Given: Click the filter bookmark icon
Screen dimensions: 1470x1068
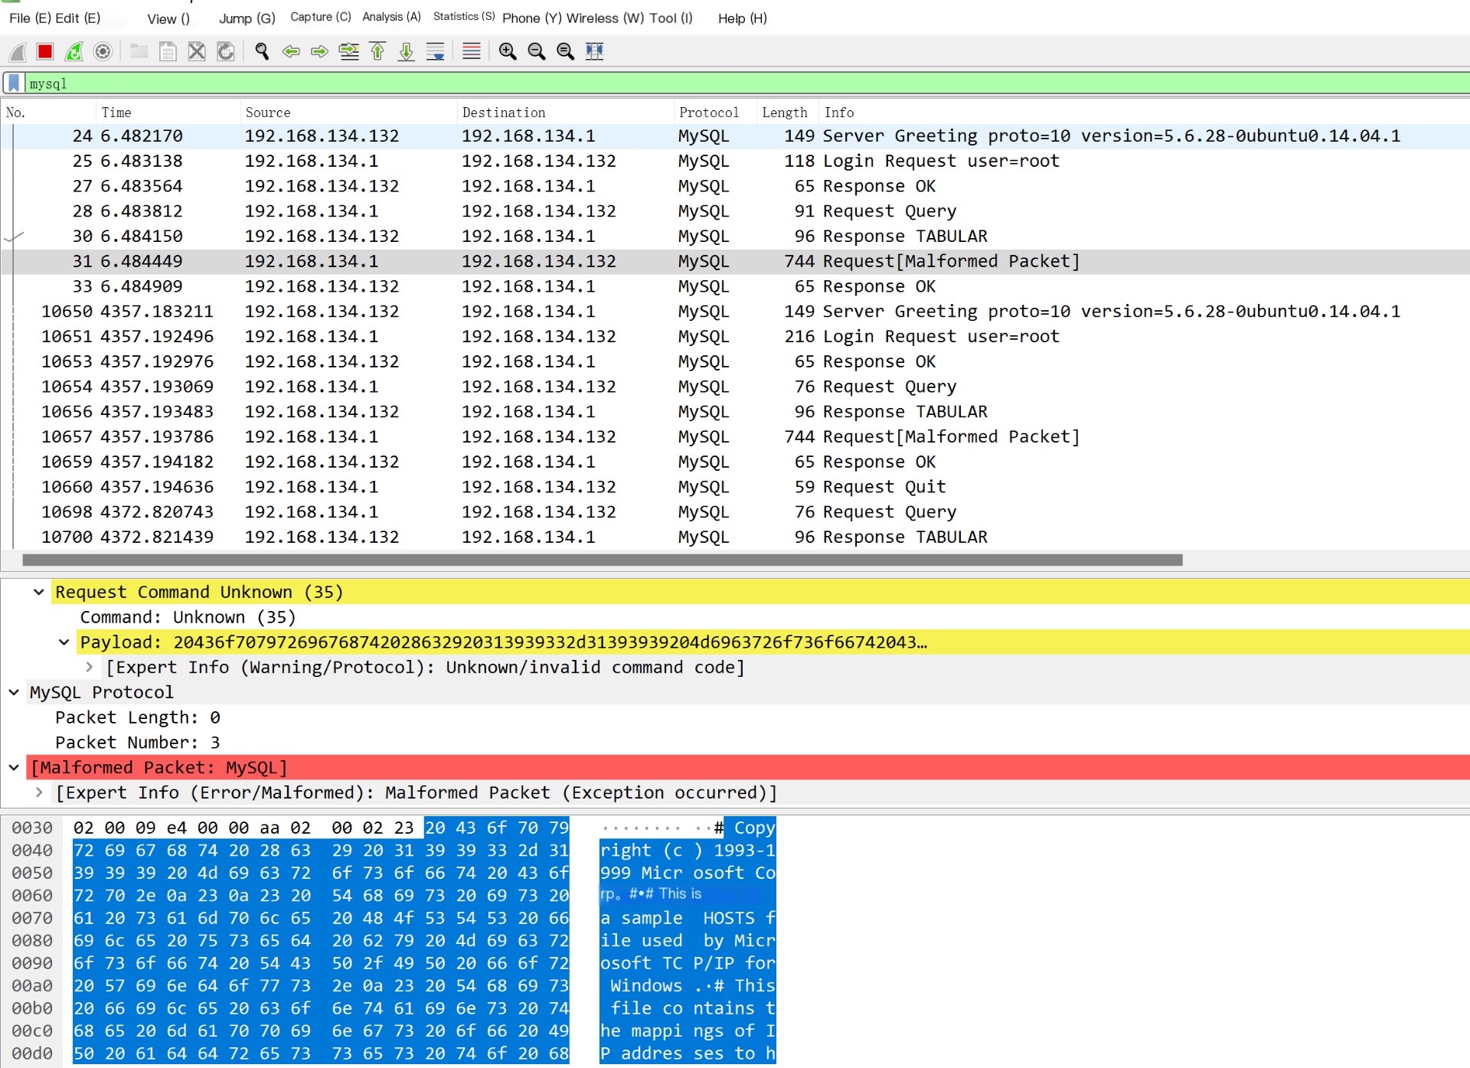Looking at the screenshot, I should click(14, 83).
